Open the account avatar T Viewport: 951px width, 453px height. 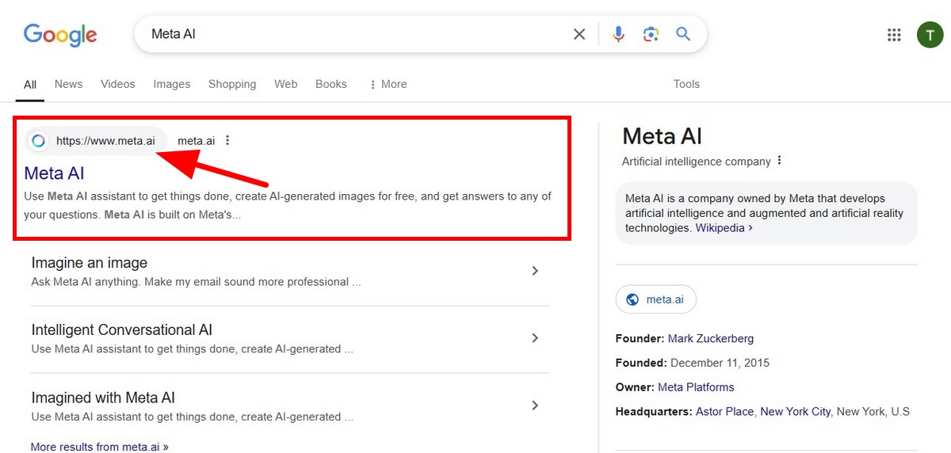(930, 35)
